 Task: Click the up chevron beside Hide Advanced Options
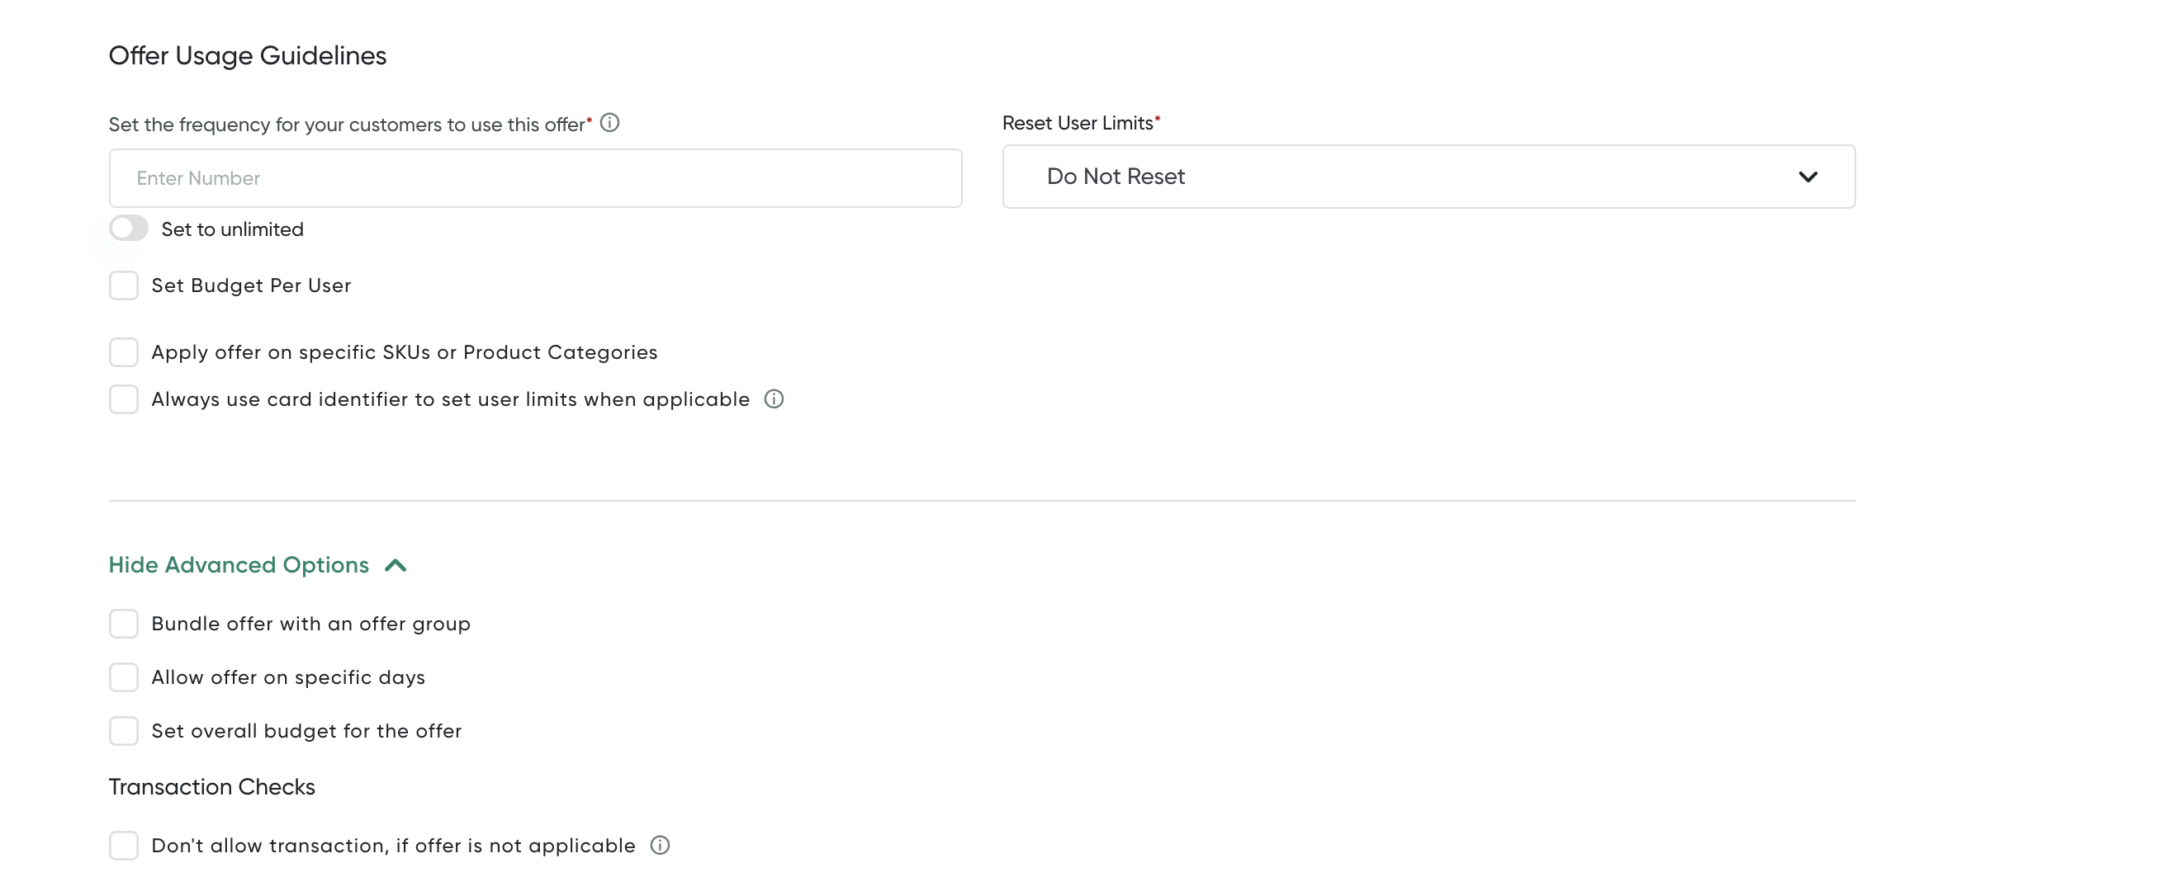tap(395, 565)
